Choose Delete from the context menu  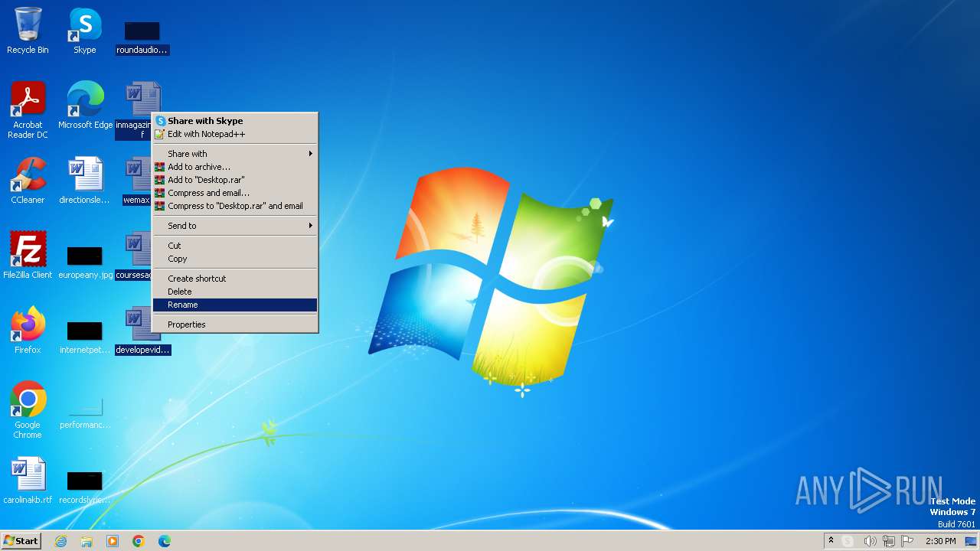pos(235,292)
